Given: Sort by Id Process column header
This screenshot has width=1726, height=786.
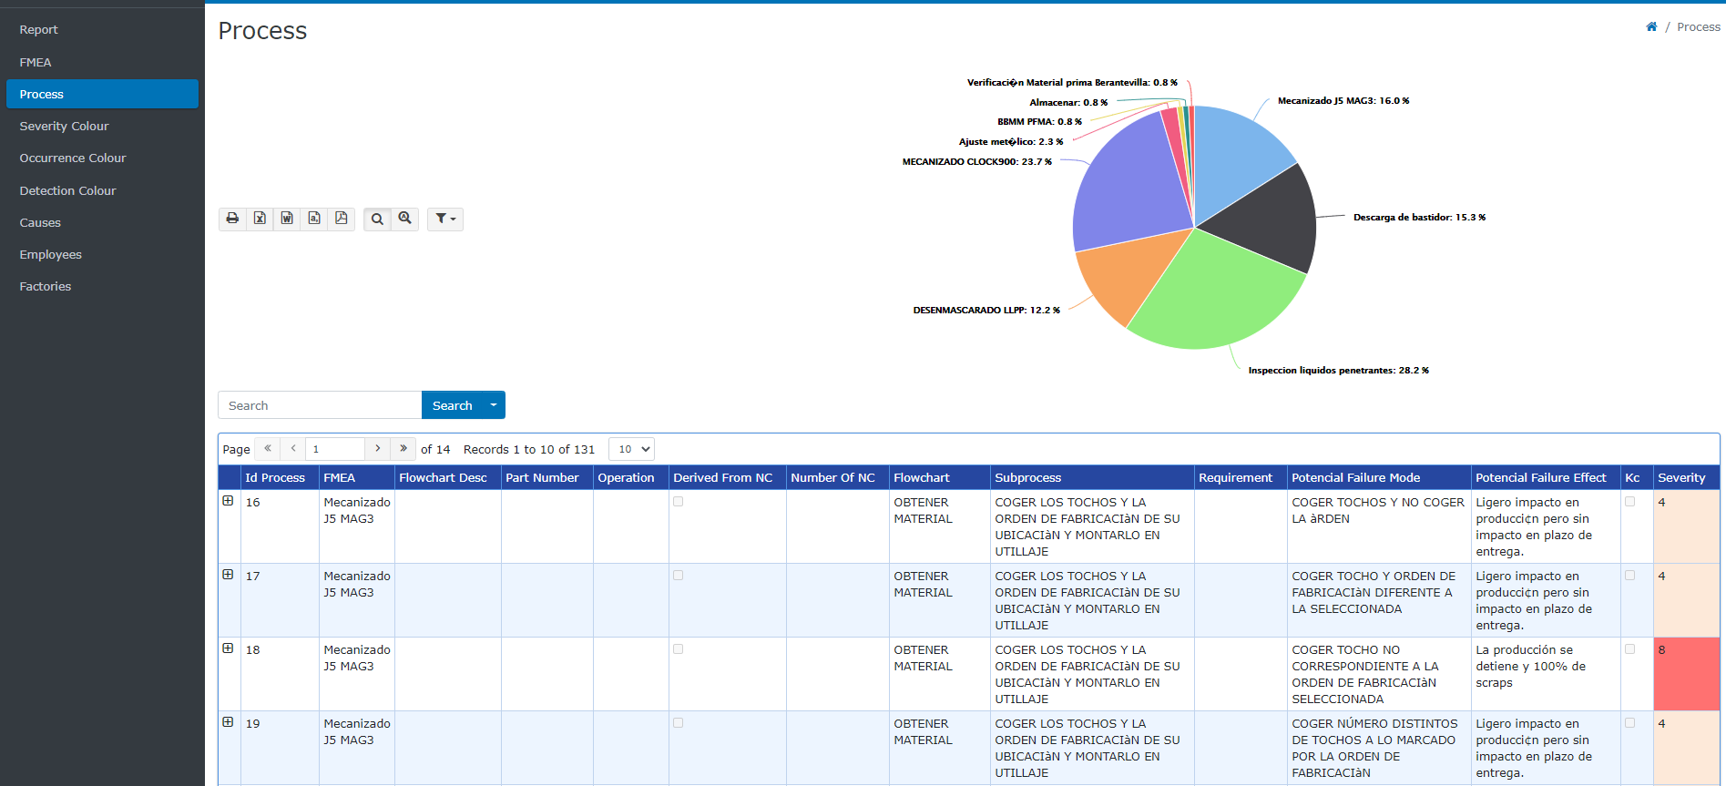Looking at the screenshot, I should (x=275, y=477).
